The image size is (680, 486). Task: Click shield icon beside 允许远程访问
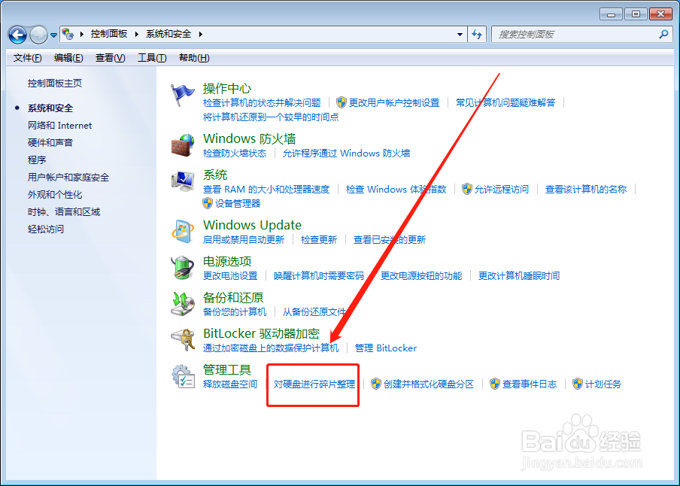(466, 189)
